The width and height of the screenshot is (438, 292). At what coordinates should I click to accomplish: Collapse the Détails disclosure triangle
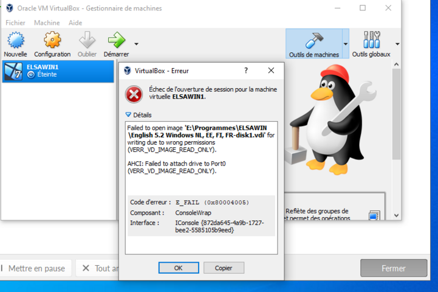point(128,115)
